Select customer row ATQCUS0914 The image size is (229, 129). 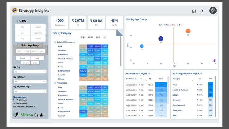click(146, 90)
